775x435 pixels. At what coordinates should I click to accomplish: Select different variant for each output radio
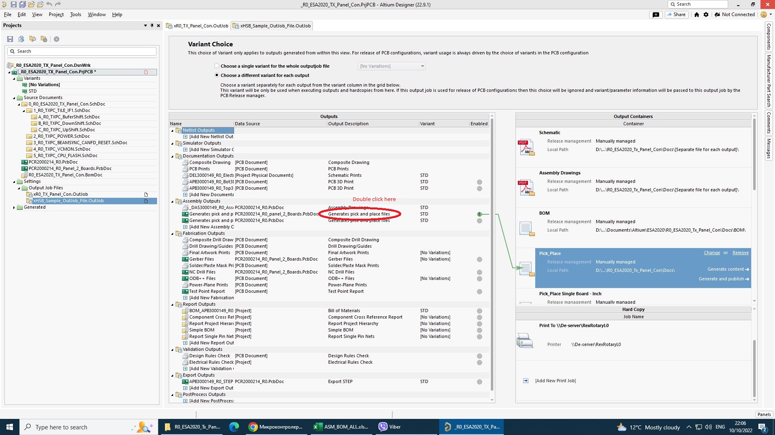pyautogui.click(x=217, y=75)
